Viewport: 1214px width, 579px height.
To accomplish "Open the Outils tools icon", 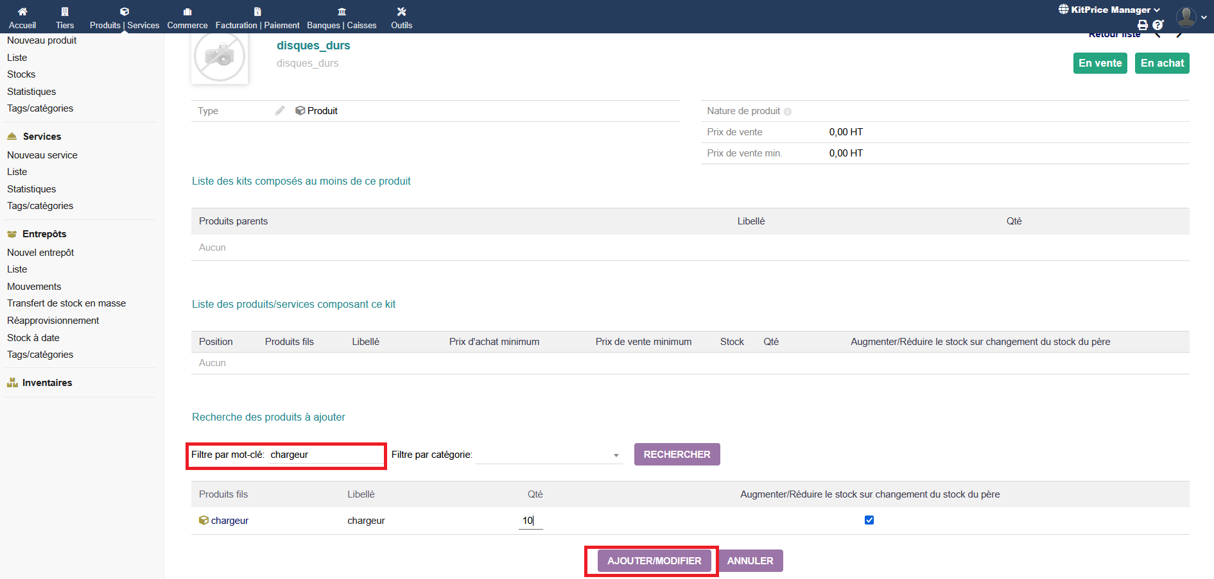I will [401, 12].
